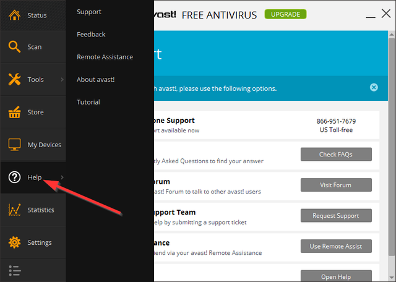The height and width of the screenshot is (282, 396).
Task: Click the My Devices monitor icon
Action: [14, 145]
